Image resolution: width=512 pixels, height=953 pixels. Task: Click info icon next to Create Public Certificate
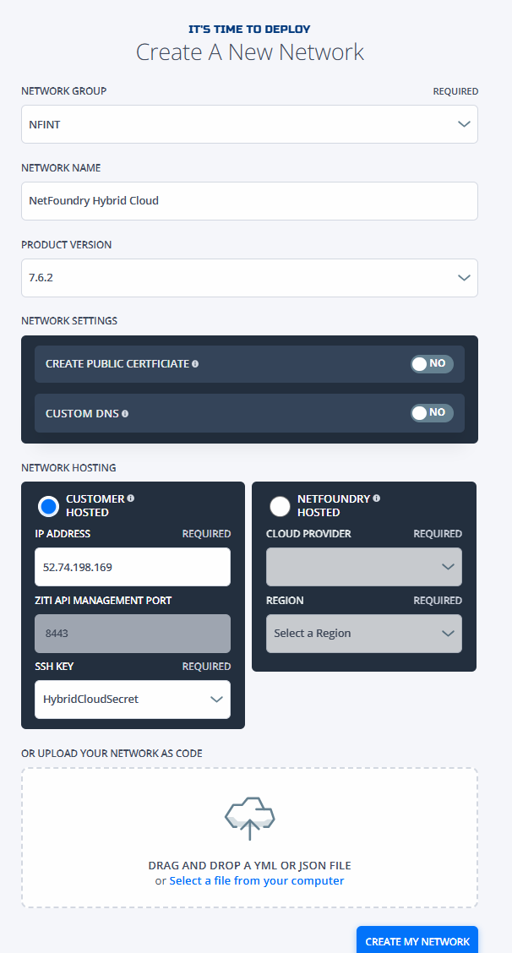(x=195, y=364)
